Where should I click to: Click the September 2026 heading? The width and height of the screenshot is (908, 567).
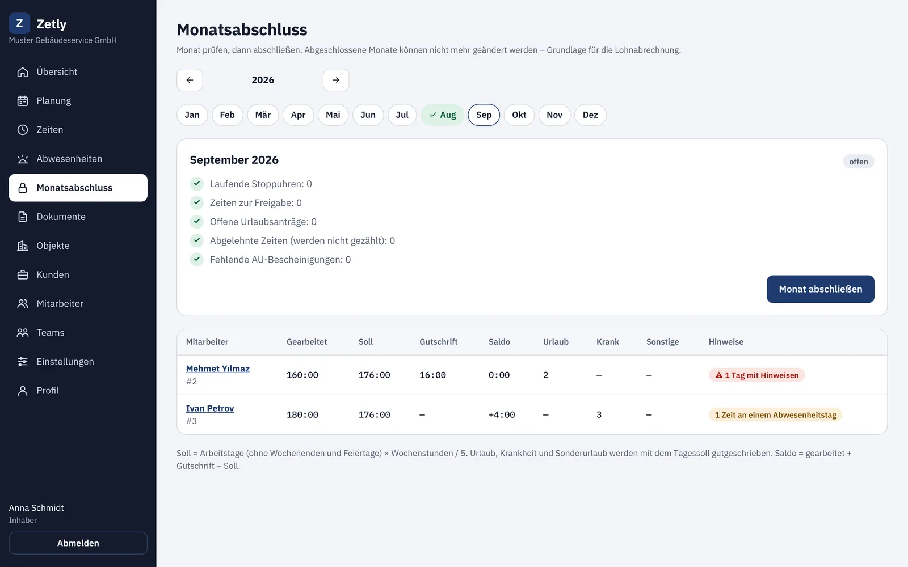pos(234,160)
